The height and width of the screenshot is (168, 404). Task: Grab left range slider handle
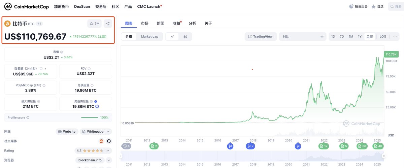pyautogui.click(x=121, y=156)
